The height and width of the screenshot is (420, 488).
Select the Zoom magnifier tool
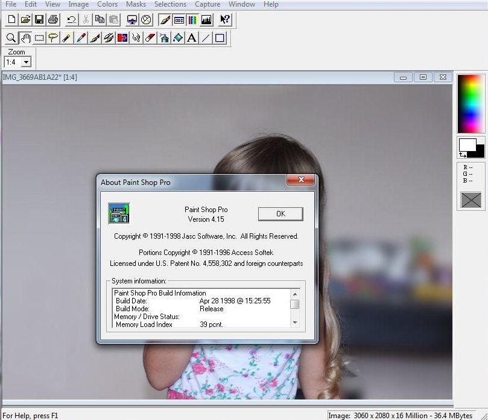click(11, 38)
